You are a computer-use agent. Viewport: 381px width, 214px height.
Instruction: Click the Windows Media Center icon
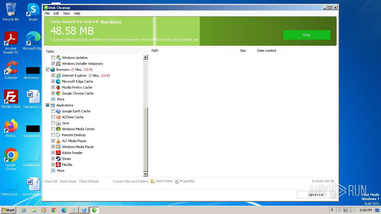[x=58, y=129]
